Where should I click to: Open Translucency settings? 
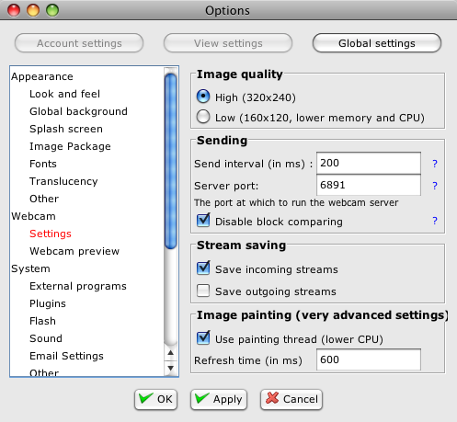(x=63, y=181)
